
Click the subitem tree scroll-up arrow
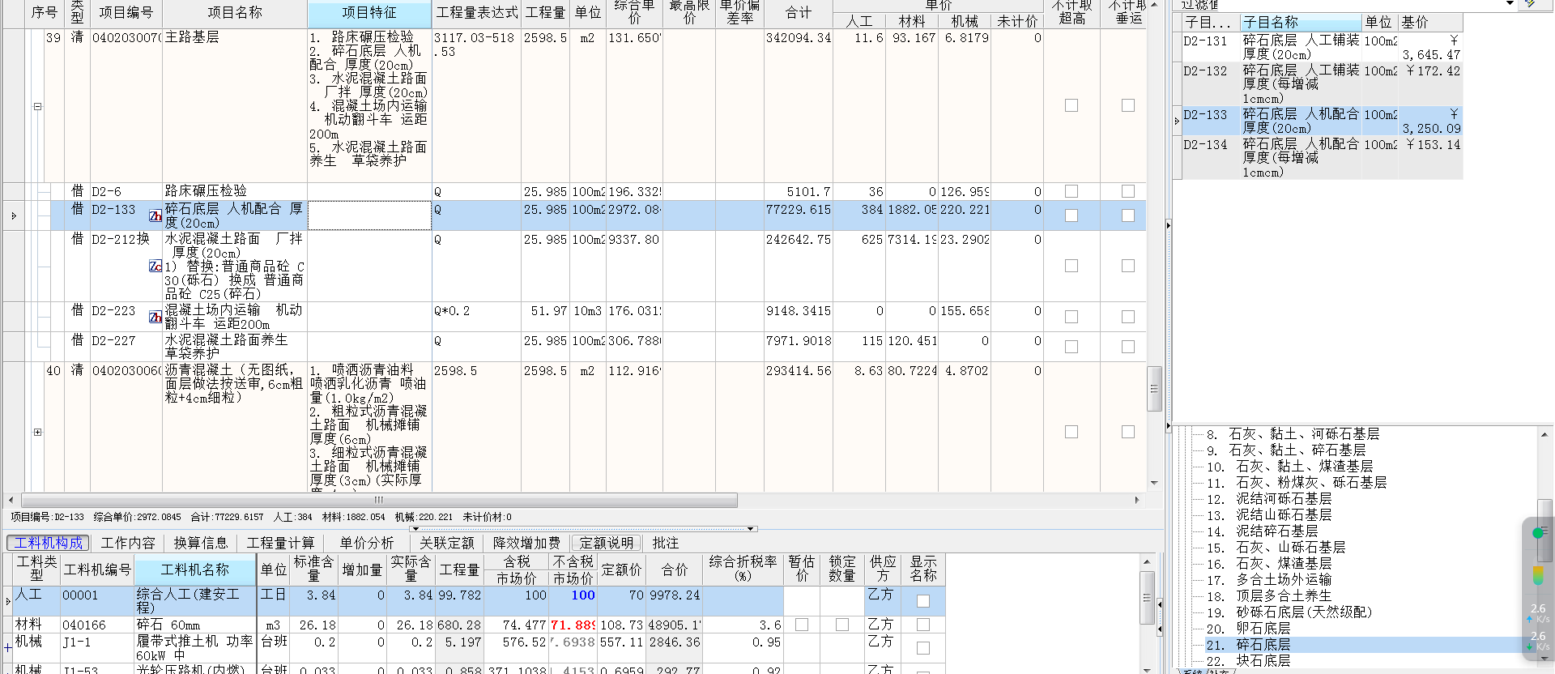1544,434
